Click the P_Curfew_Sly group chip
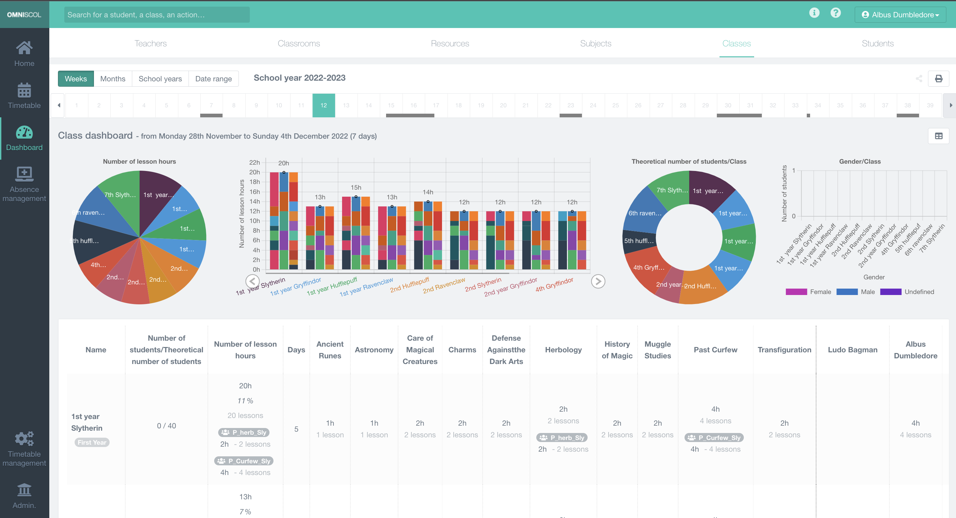The height and width of the screenshot is (518, 956). pos(244,461)
